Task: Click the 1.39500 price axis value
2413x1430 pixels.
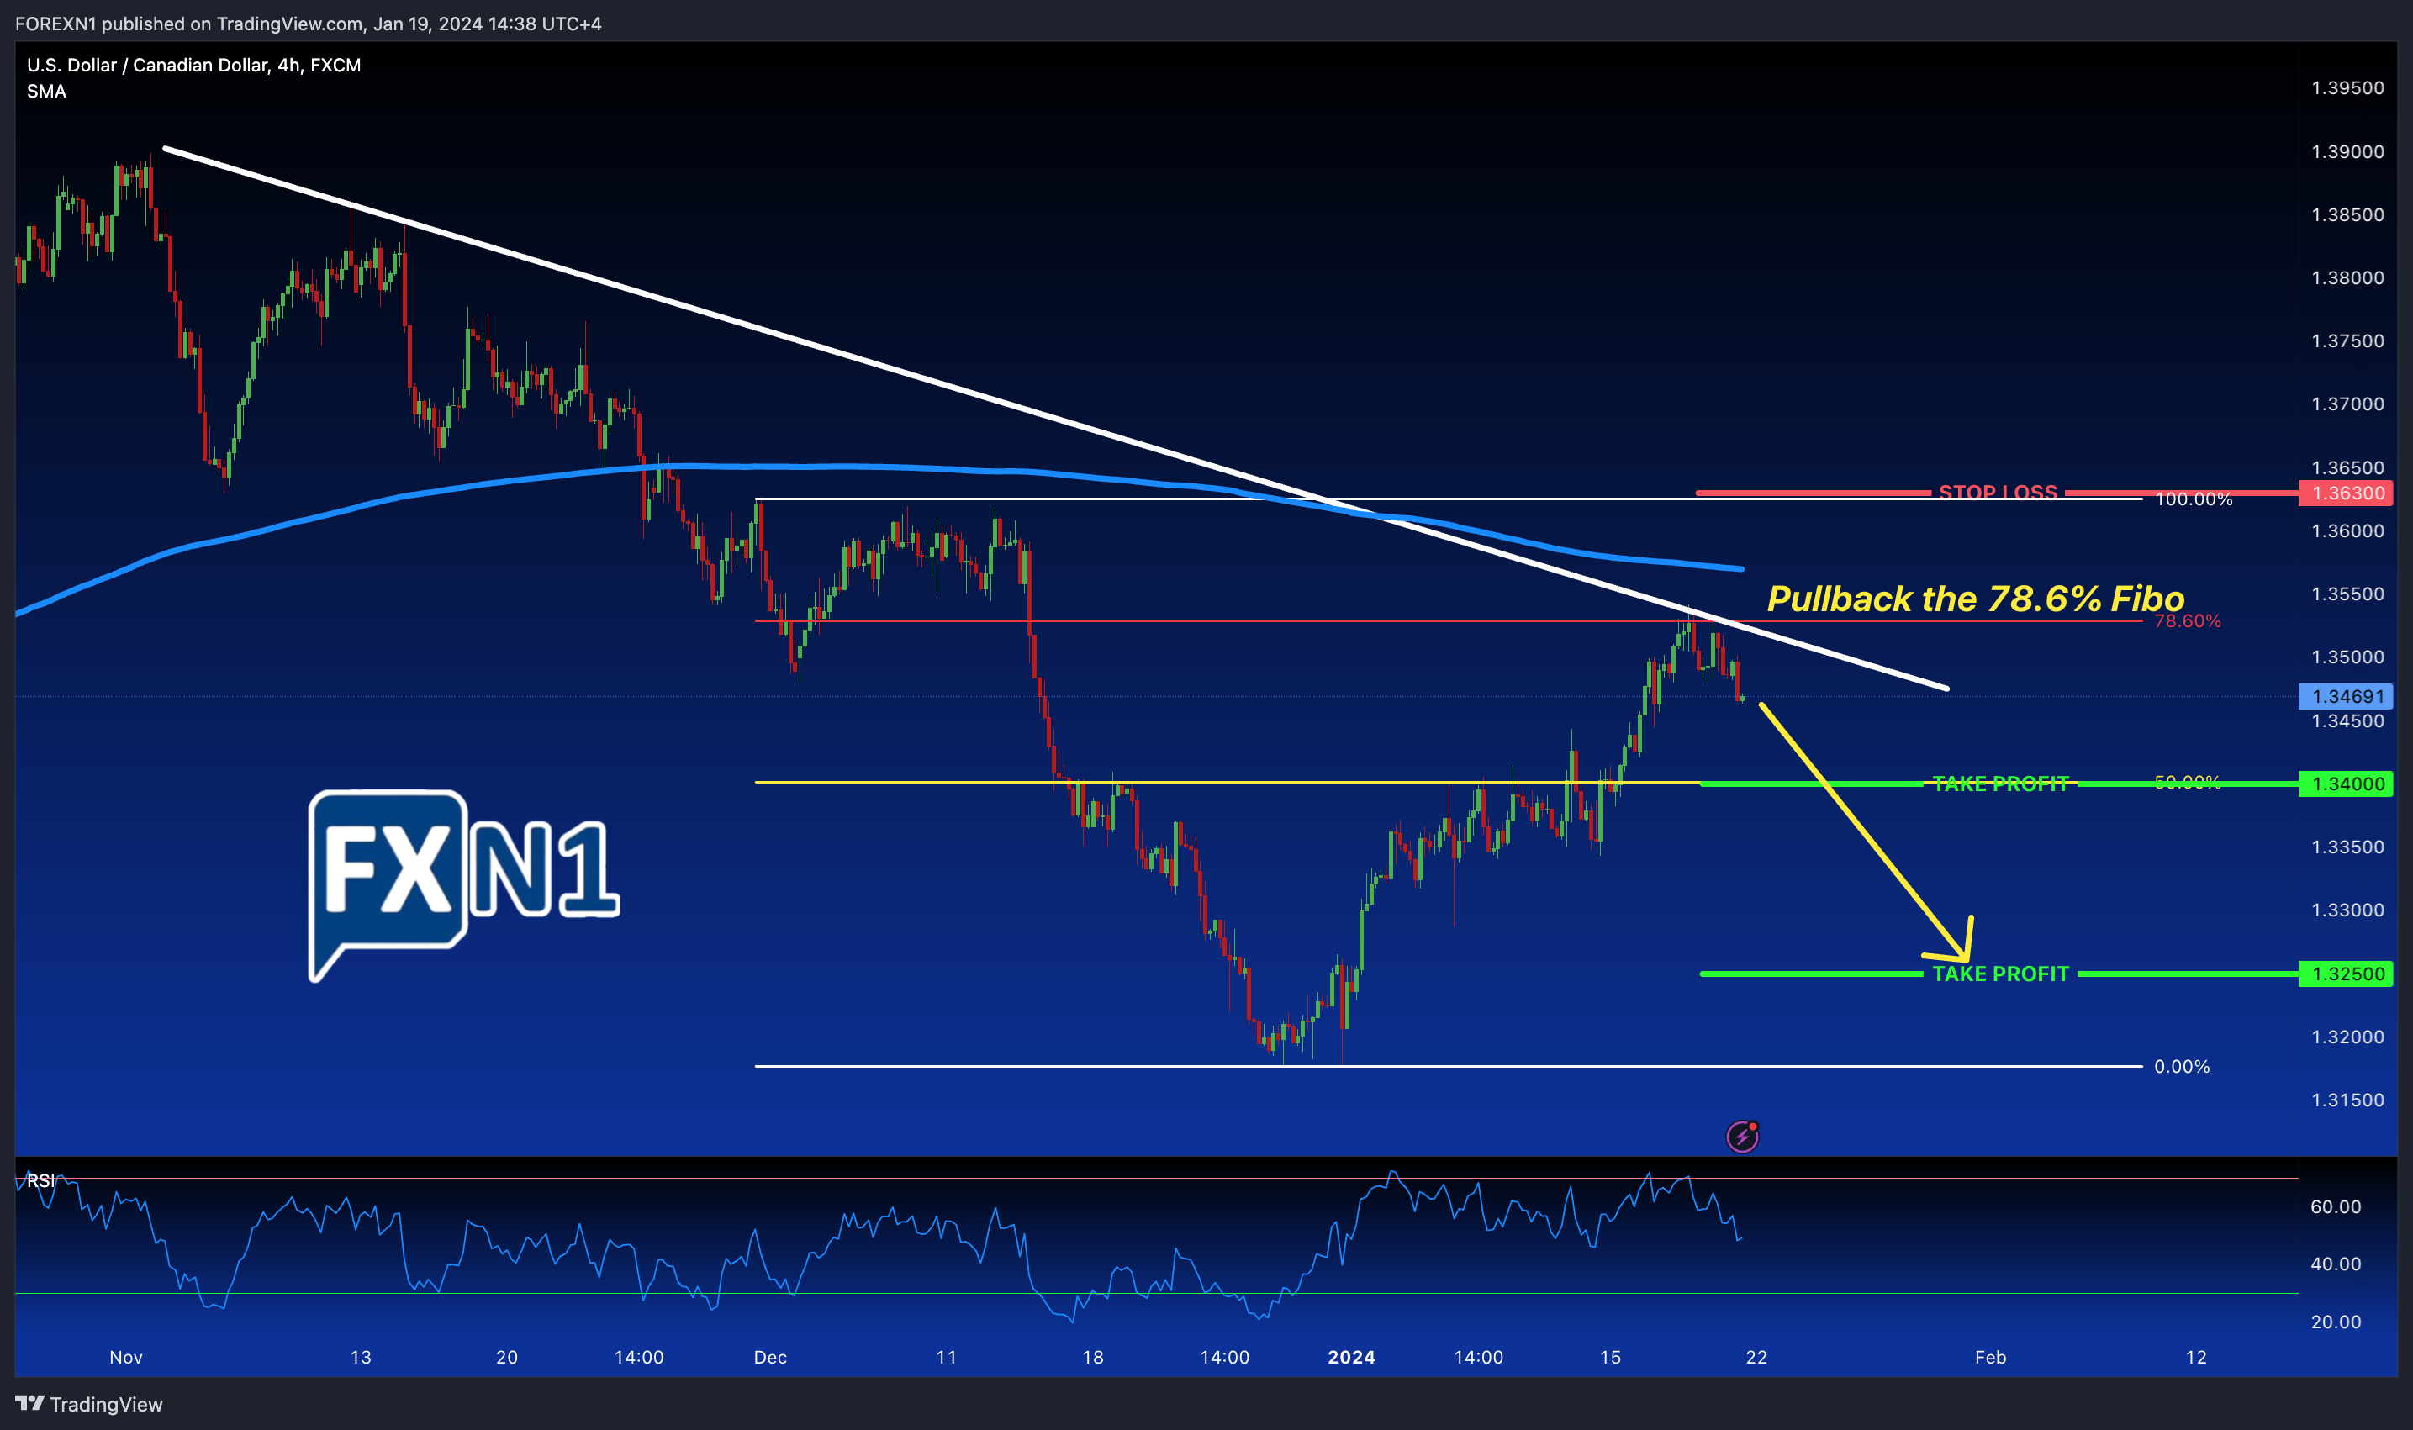Action: coord(2347,87)
